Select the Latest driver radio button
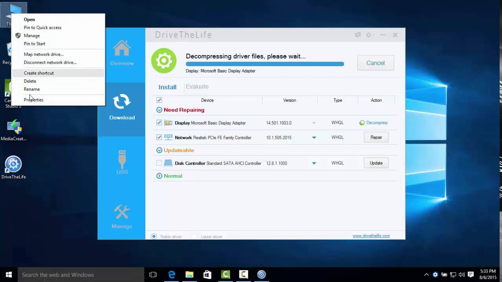This screenshot has height=282, width=502. point(194,237)
